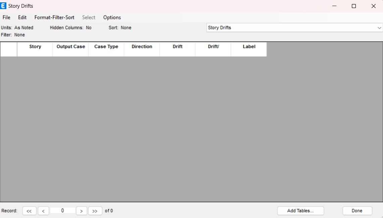Open the File menu
Image resolution: width=383 pixels, height=218 pixels.
[6, 17]
